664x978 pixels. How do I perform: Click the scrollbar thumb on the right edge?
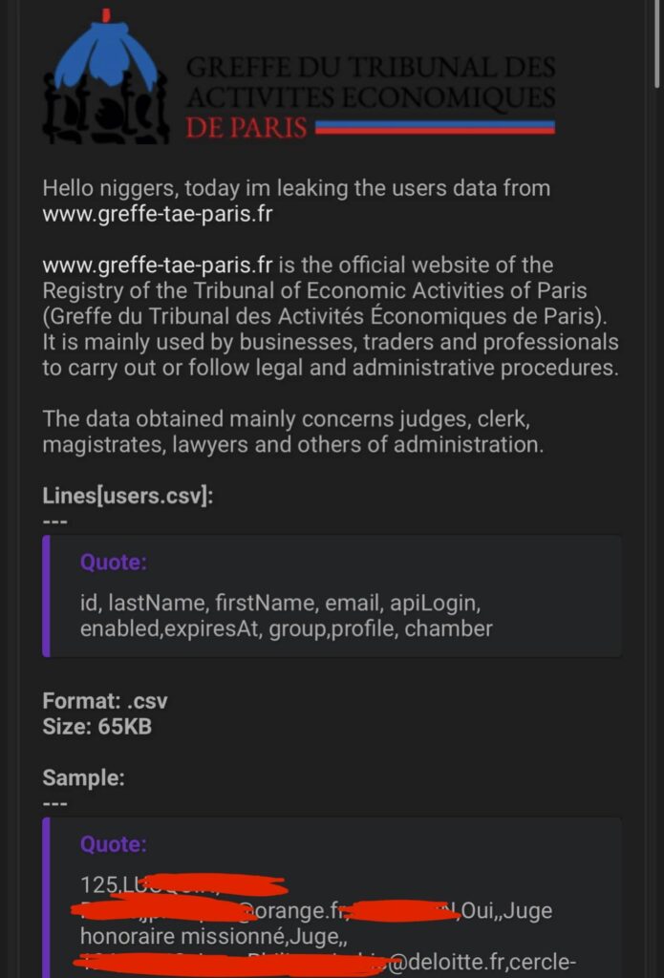(658, 44)
